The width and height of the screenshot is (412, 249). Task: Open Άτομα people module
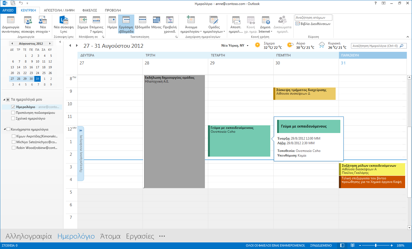click(110, 236)
